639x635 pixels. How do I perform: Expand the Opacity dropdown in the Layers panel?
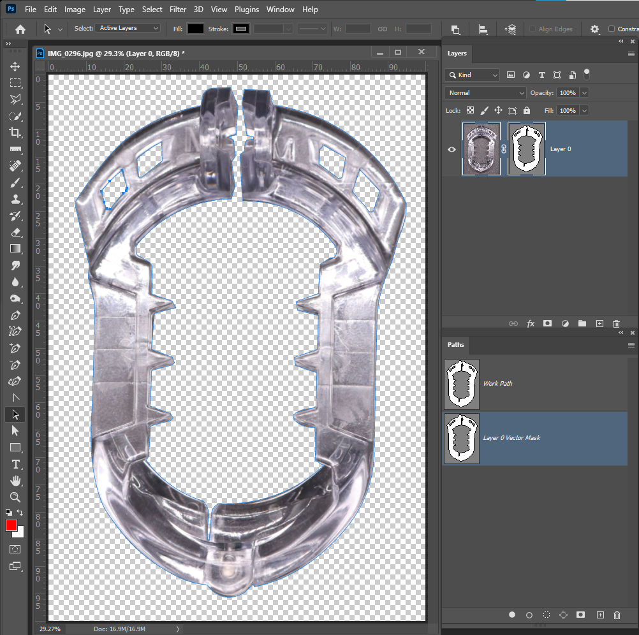point(583,92)
